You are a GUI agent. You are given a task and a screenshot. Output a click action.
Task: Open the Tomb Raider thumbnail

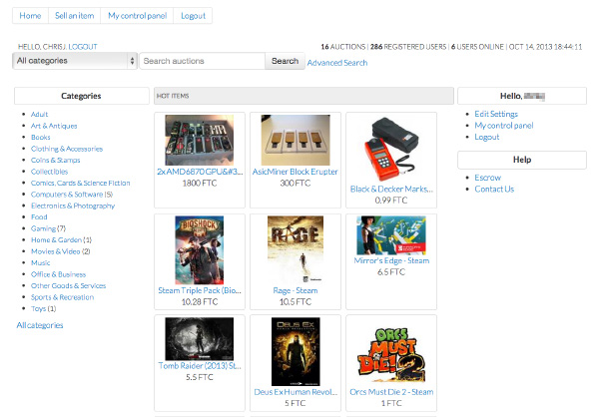[200, 339]
